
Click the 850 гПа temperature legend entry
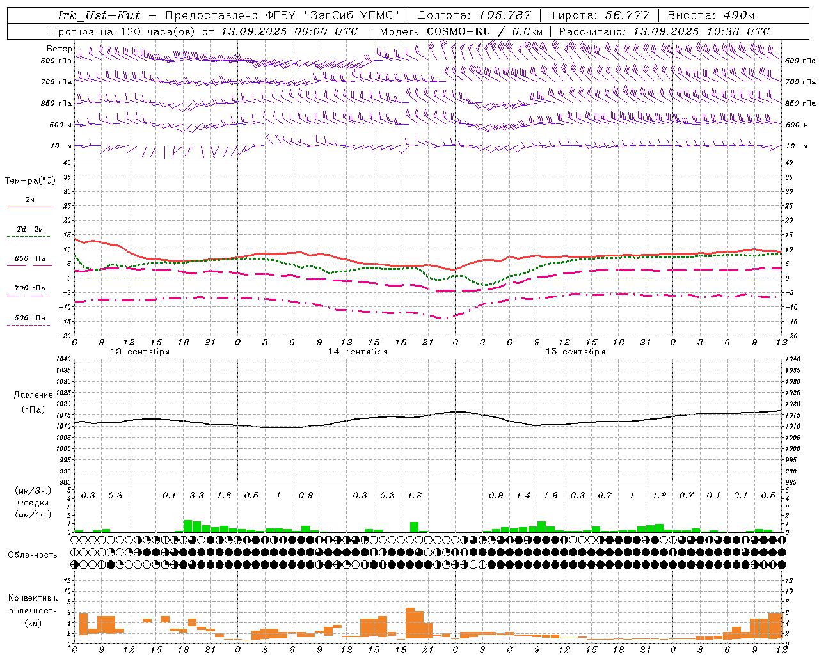click(30, 259)
